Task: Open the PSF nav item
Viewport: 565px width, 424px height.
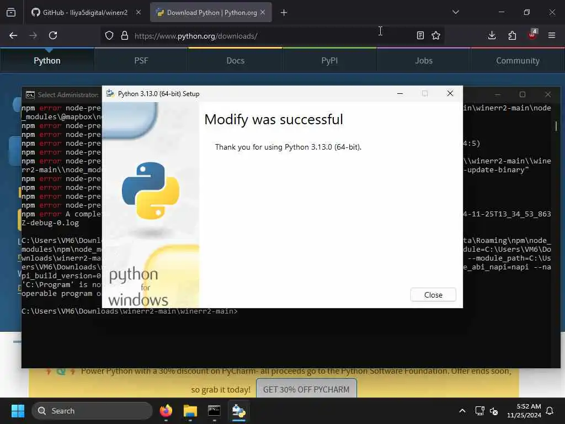Action: 141,61
